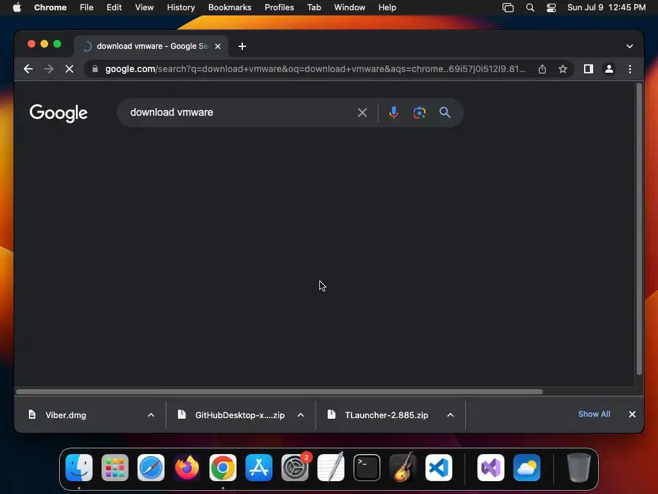The height and width of the screenshot is (494, 658).
Task: Open Chrome three-dot menu
Action: [x=630, y=69]
